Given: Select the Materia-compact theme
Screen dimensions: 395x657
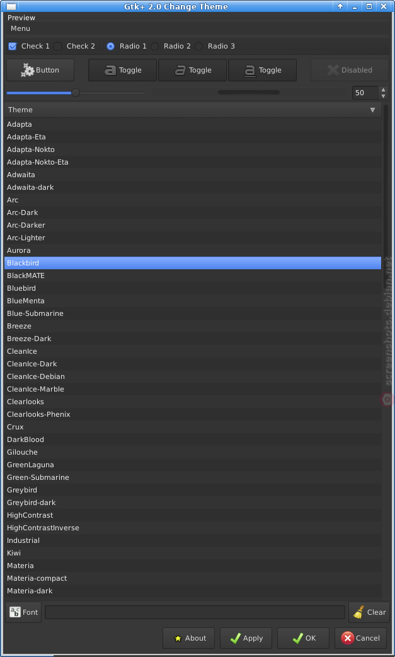Looking at the screenshot, I should point(193,578).
